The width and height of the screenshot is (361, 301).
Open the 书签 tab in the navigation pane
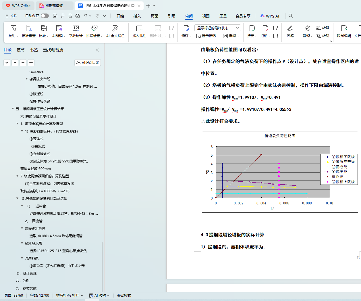34,50
